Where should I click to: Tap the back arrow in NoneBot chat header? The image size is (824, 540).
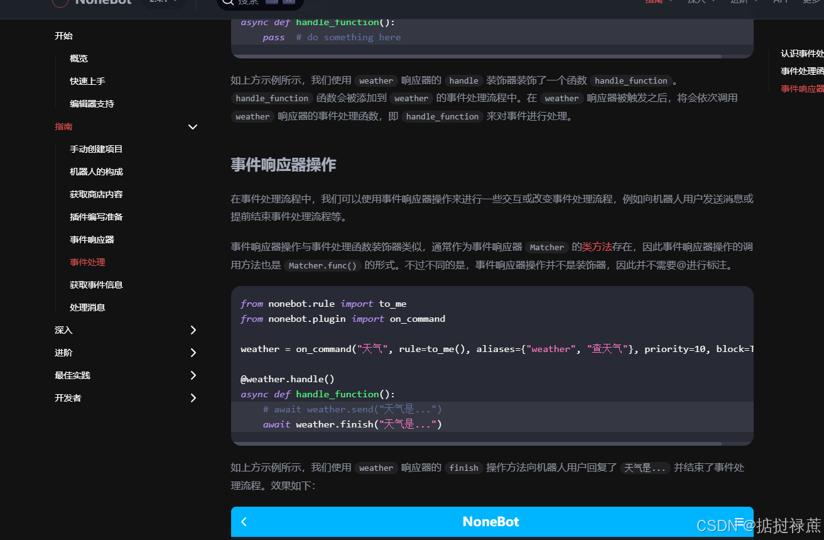pyautogui.click(x=244, y=522)
